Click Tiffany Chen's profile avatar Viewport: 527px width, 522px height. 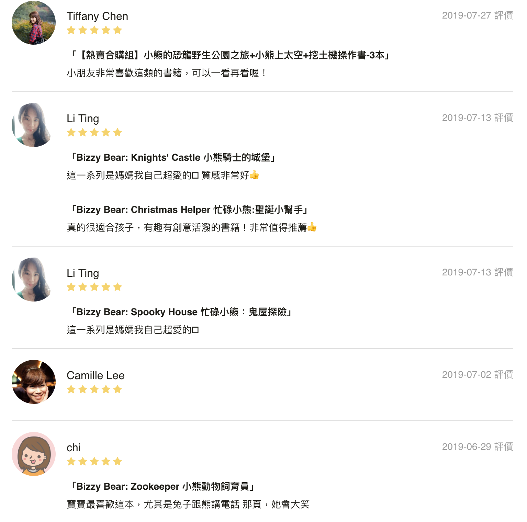click(x=34, y=23)
